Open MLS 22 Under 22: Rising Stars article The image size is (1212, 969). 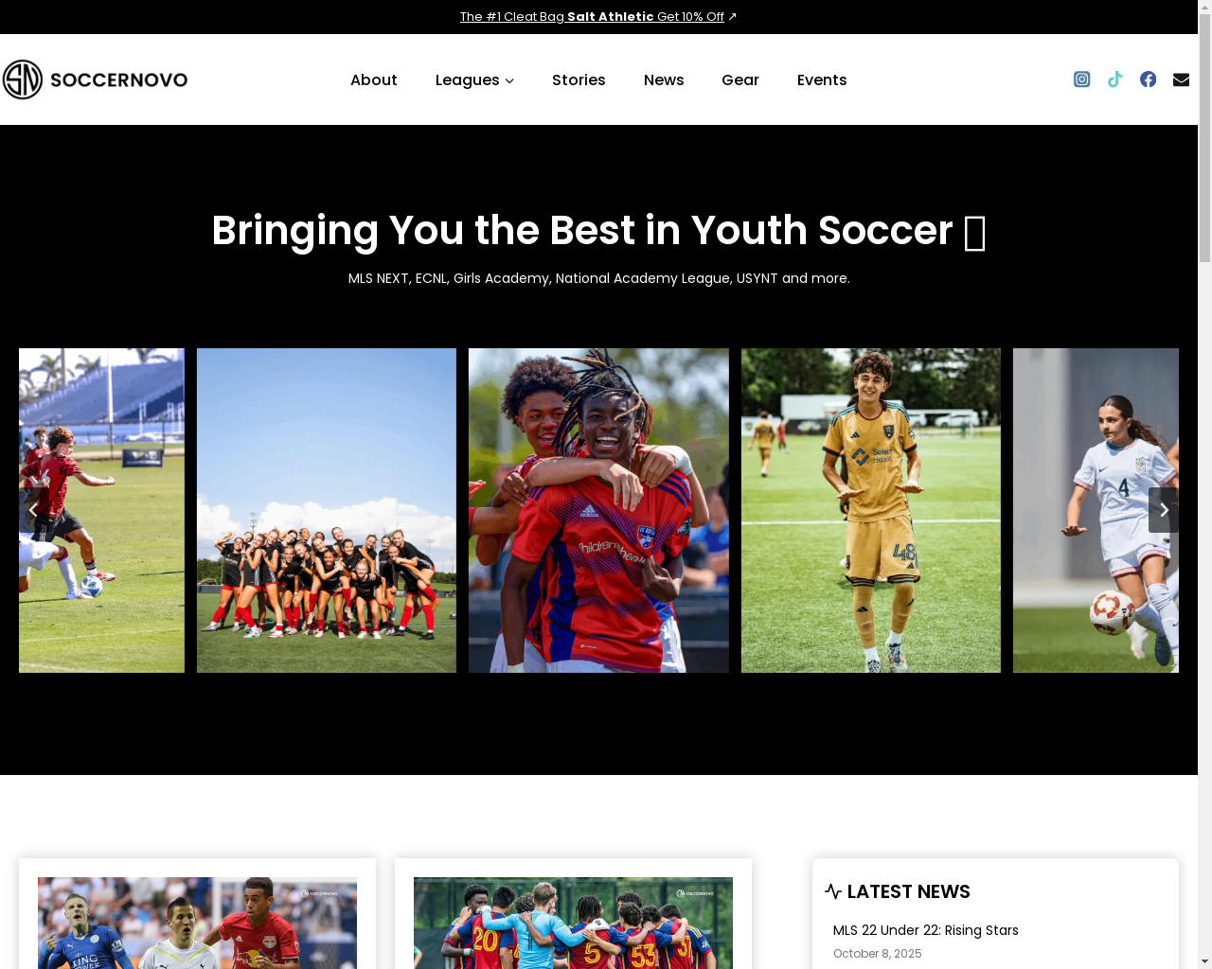[925, 930]
